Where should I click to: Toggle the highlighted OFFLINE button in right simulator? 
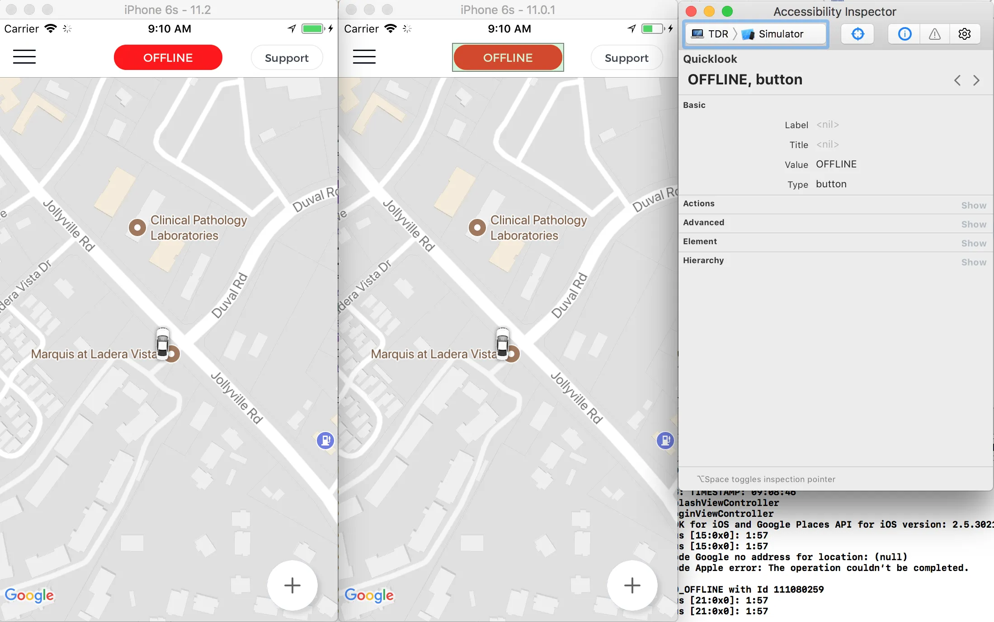508,58
